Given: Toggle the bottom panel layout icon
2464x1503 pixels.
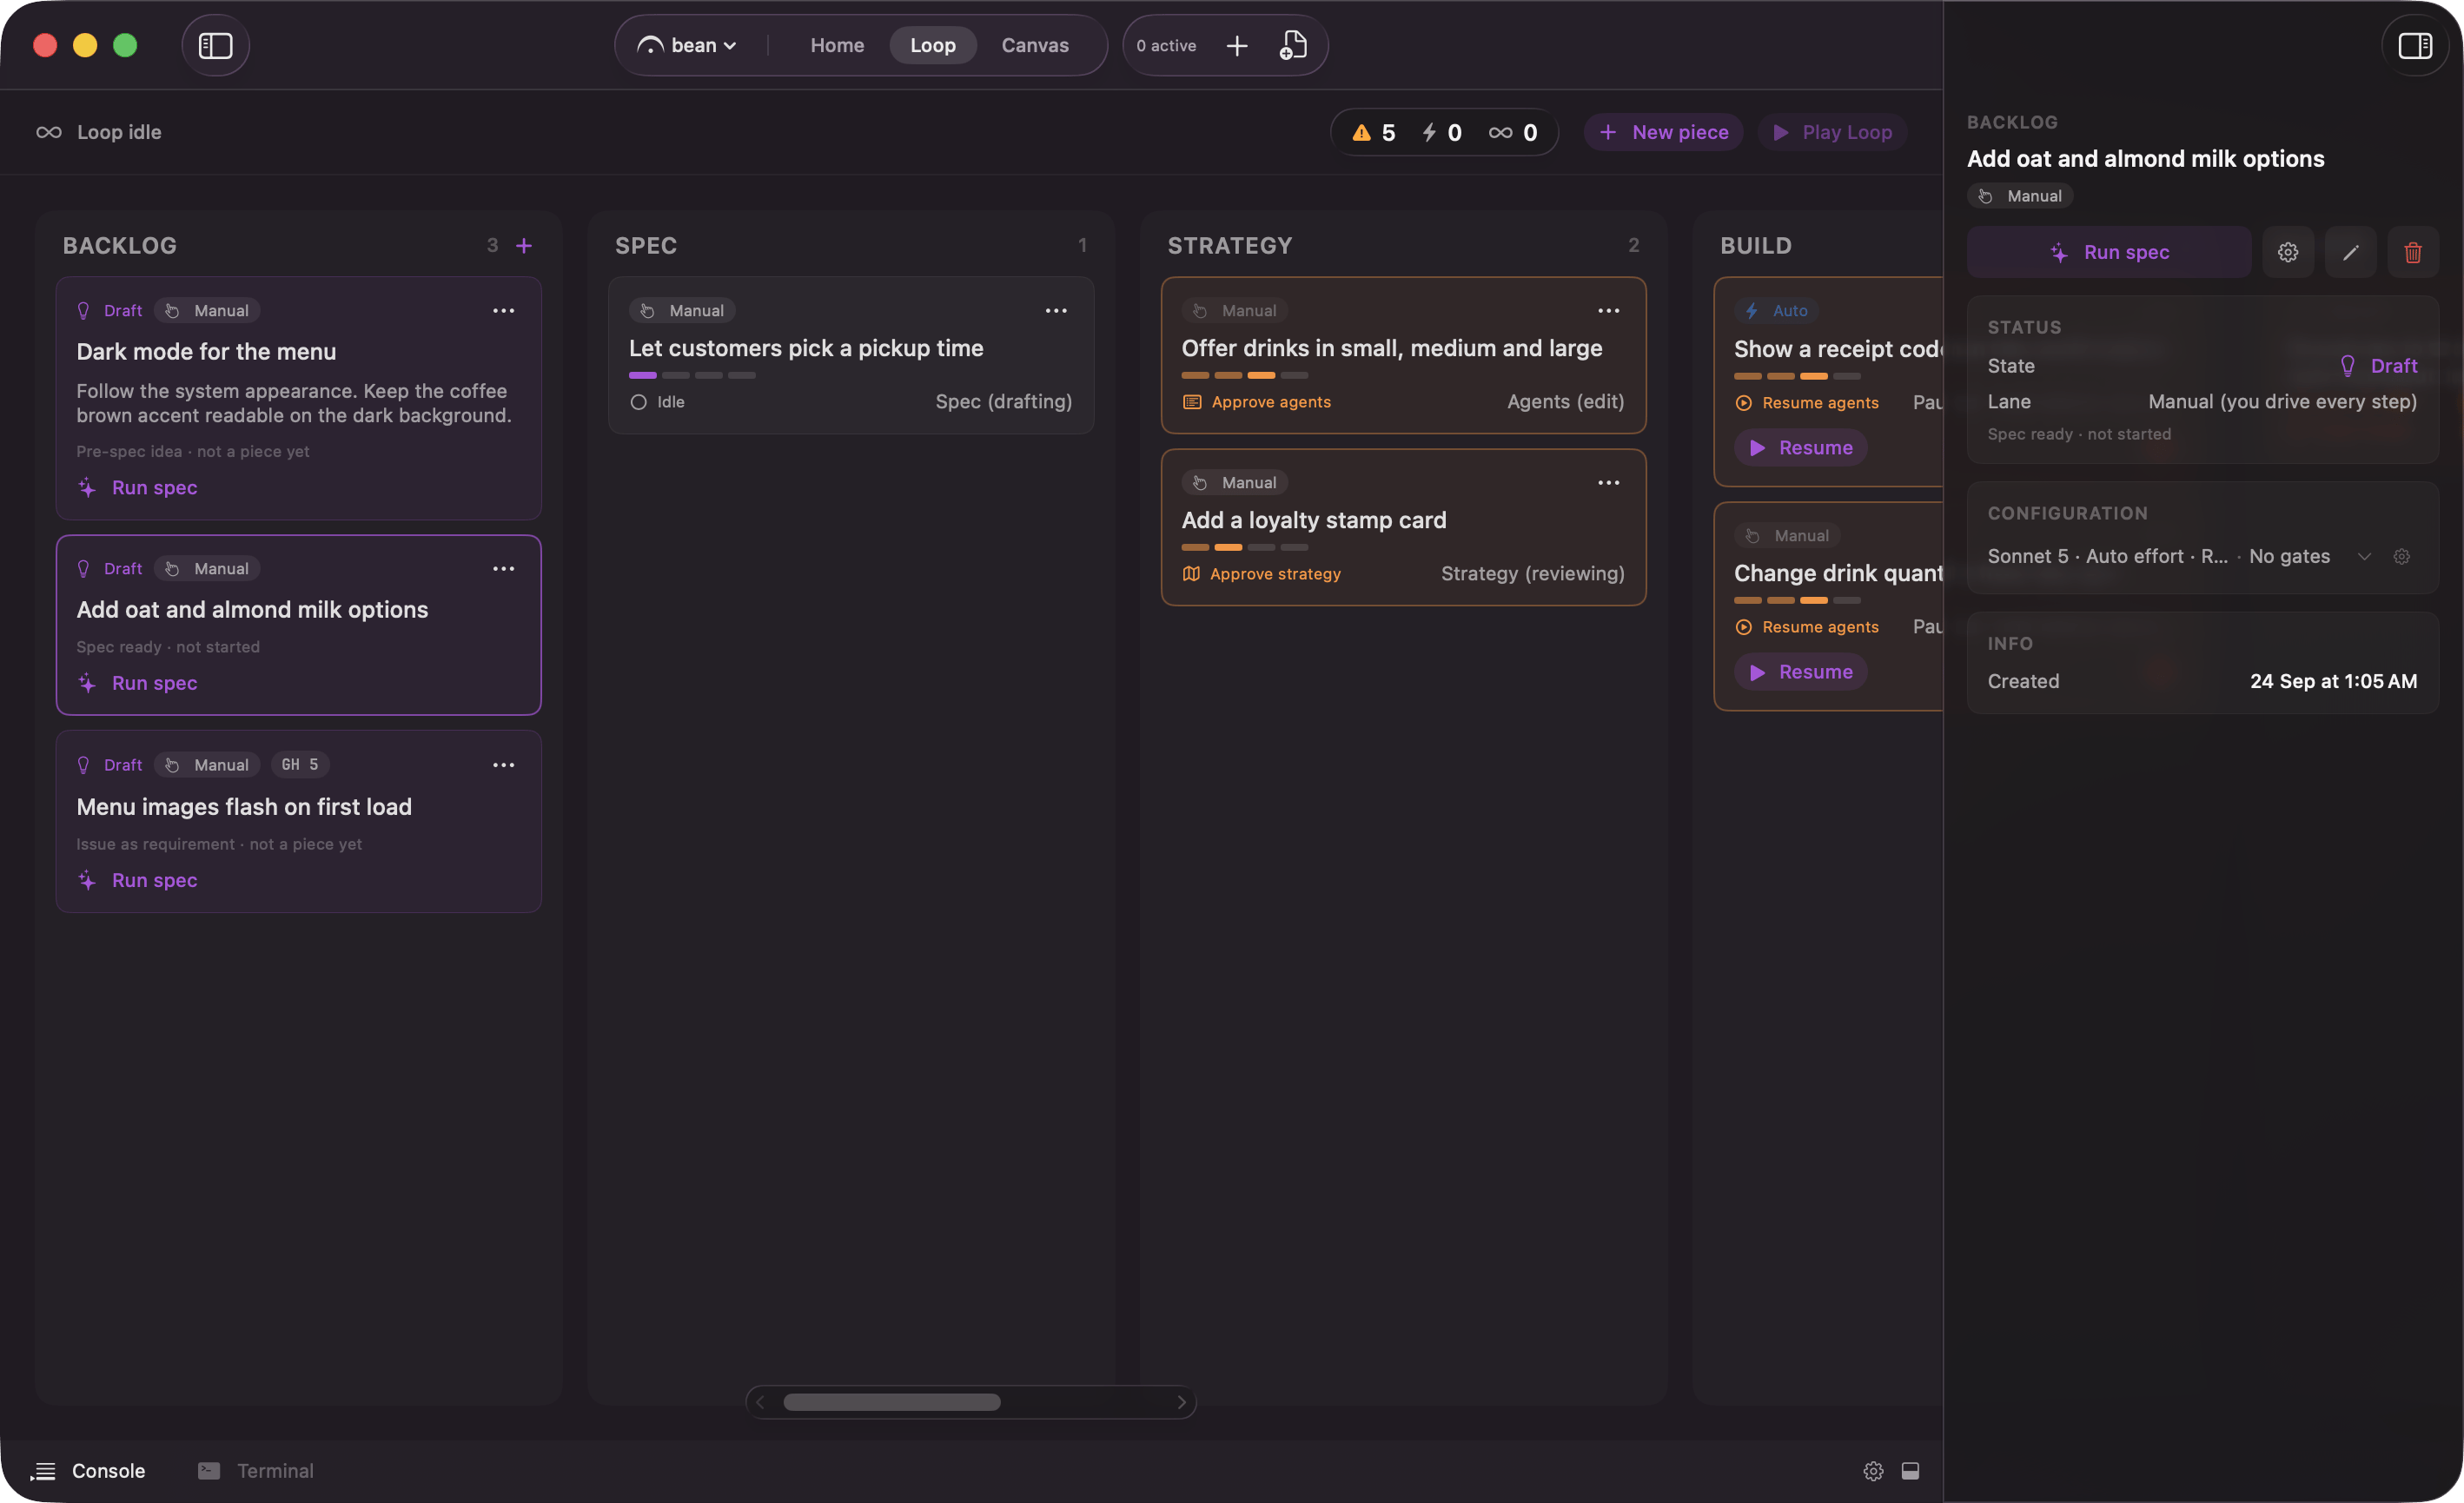Looking at the screenshot, I should (x=1910, y=1470).
